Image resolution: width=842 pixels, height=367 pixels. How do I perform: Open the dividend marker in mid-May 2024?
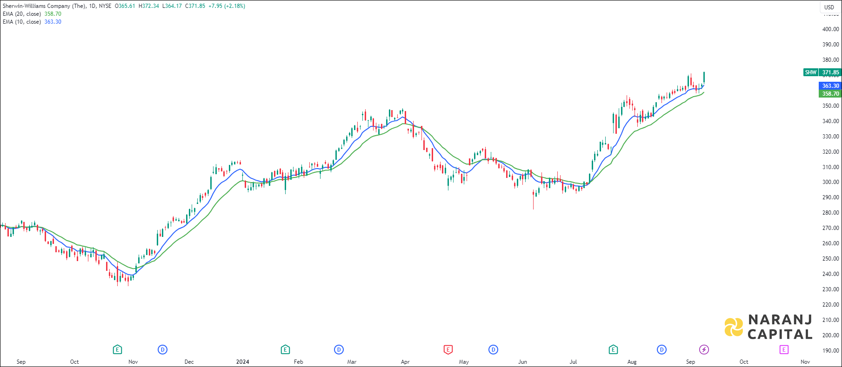pyautogui.click(x=493, y=349)
